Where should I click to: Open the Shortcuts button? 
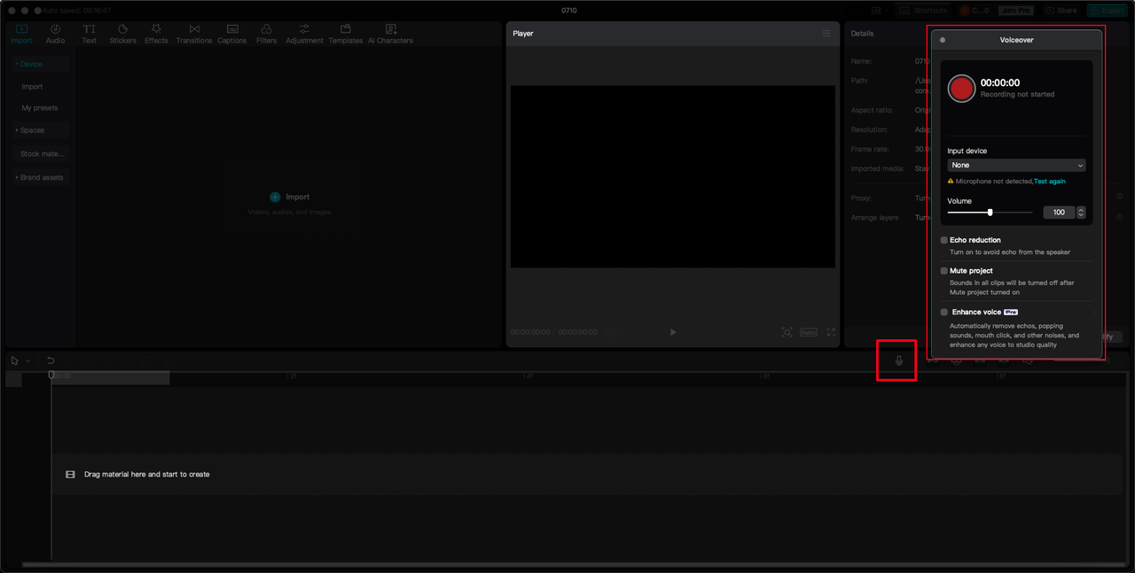click(x=924, y=11)
